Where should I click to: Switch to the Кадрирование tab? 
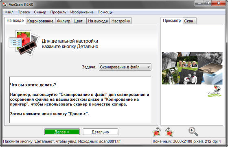pyautogui.click(x=40, y=21)
